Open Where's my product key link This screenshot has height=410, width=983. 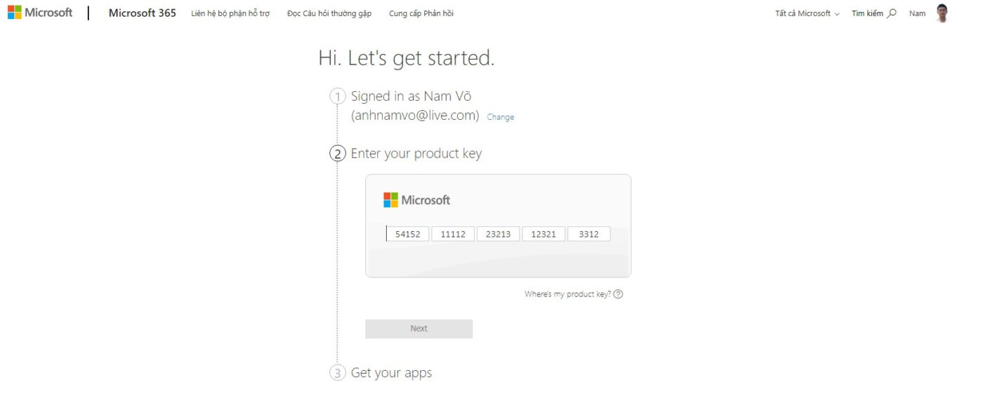567,294
